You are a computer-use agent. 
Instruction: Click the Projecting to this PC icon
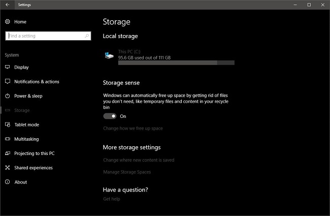click(8, 153)
